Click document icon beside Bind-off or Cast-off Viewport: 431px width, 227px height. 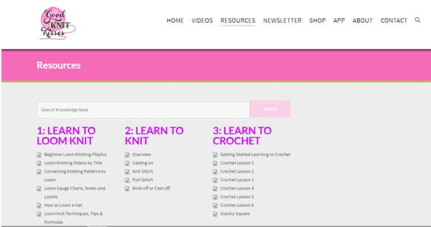point(127,189)
